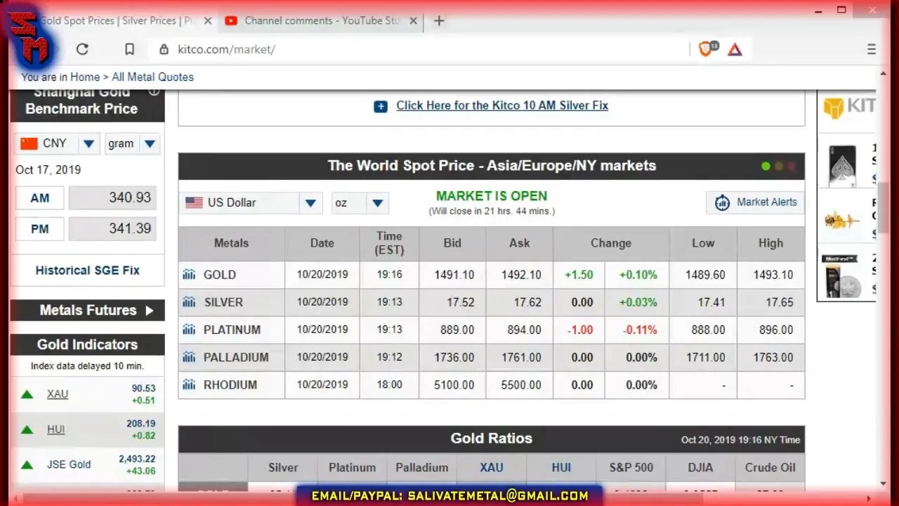Open the PALLADIUM chart icon
The width and height of the screenshot is (899, 506).
pos(189,357)
